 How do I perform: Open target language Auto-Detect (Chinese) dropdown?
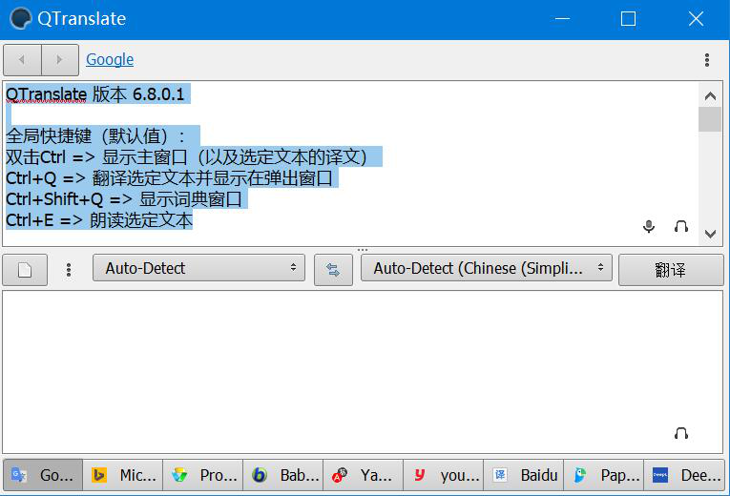[x=486, y=268]
